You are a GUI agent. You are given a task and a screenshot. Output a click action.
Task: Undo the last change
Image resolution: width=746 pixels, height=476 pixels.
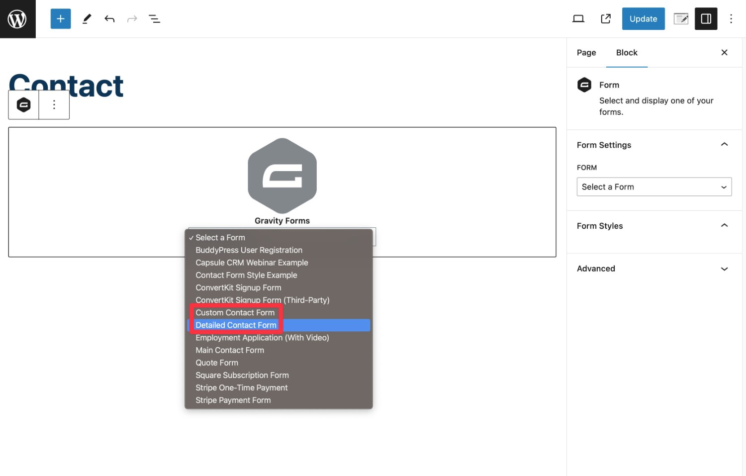point(109,19)
